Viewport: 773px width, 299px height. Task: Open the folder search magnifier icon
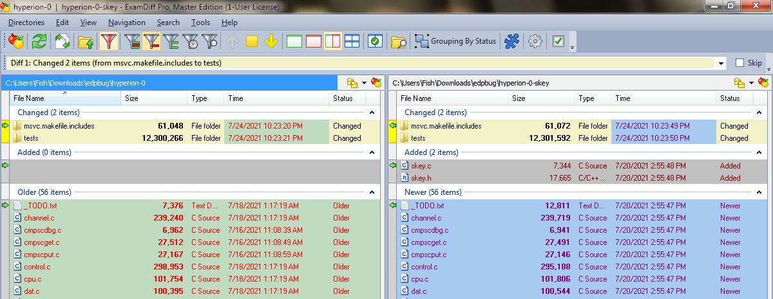click(399, 41)
